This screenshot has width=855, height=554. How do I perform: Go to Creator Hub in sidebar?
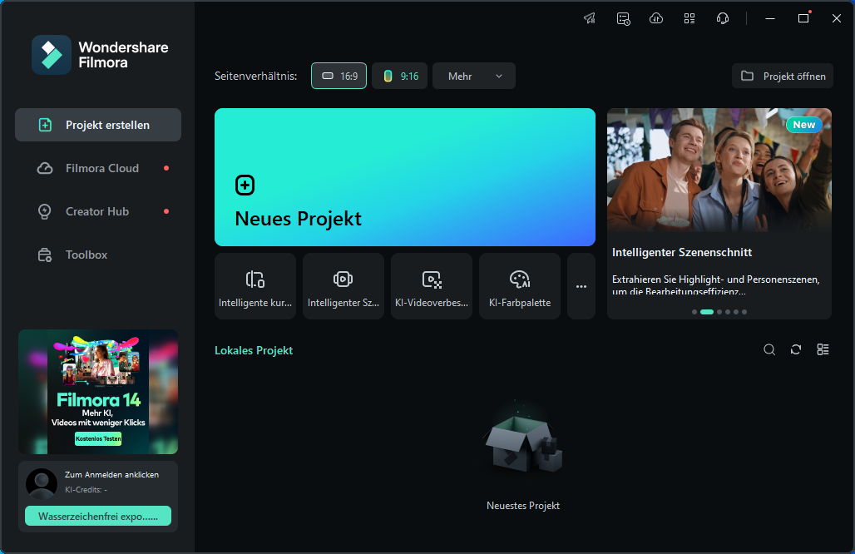[x=97, y=211]
